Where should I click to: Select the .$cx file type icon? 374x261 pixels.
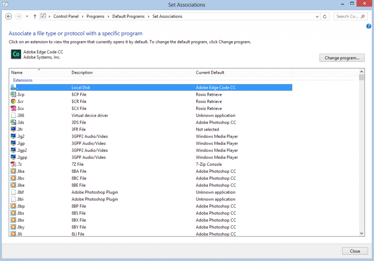click(x=13, y=108)
